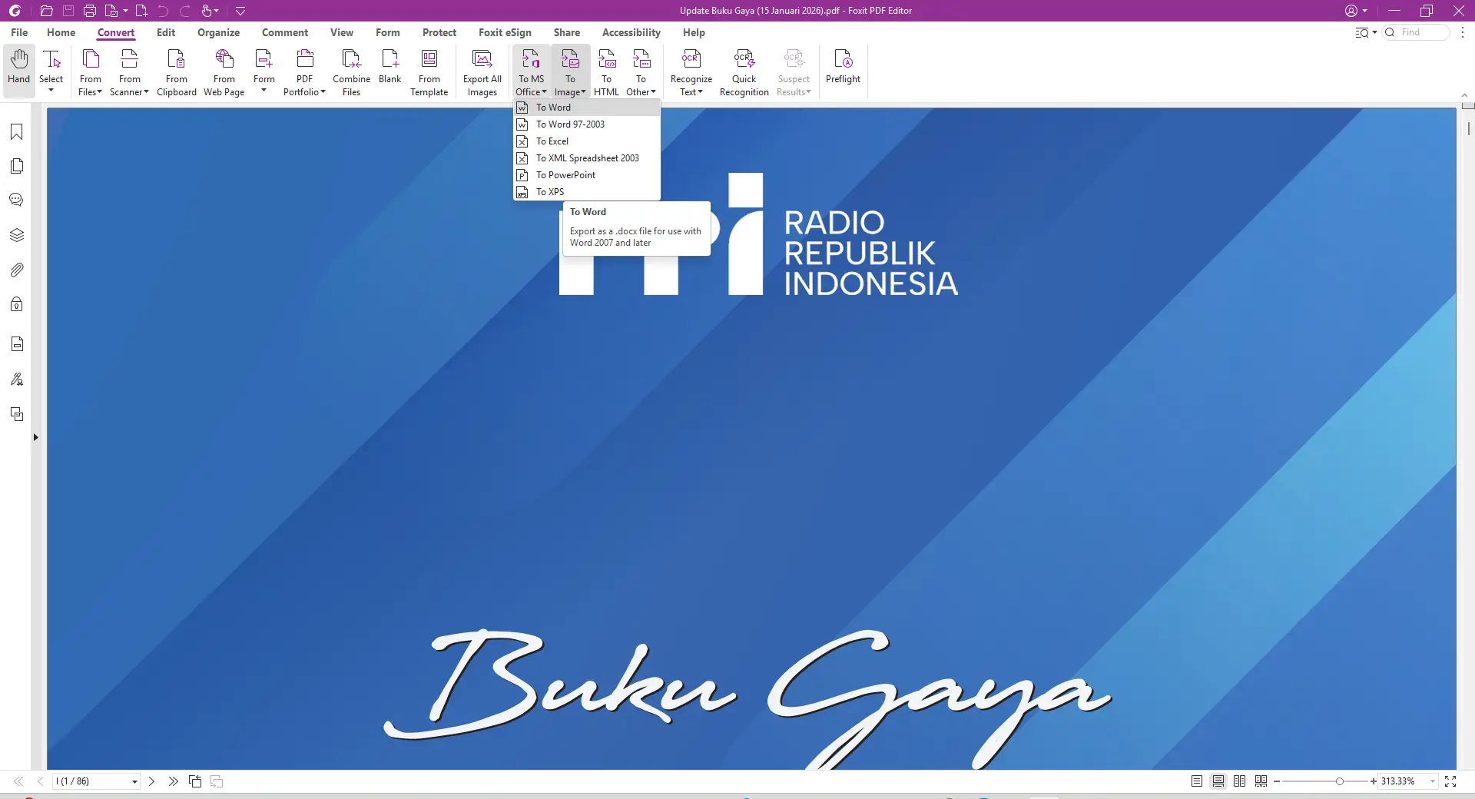Jump to the last page
Image resolution: width=1475 pixels, height=799 pixels.
coord(173,781)
